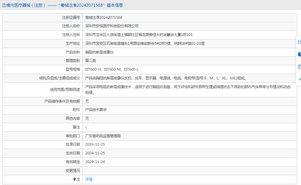The image size is (301, 185).
Task: Open the help question-mark icon in side toolbar
Action: point(299,54)
